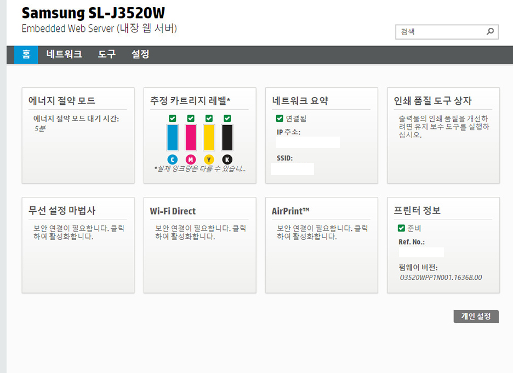
Task: Click the 펌웨어 버전 label
Action: (418, 268)
